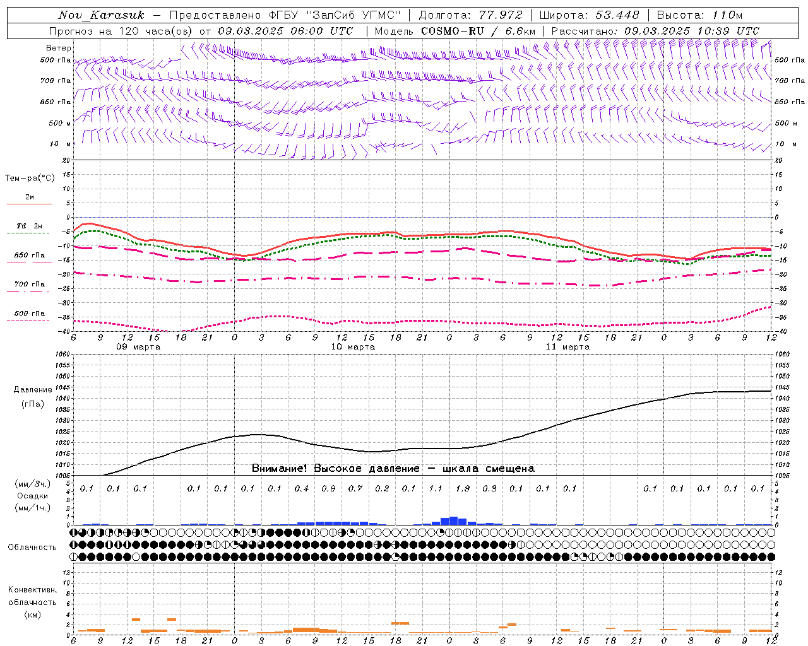Click the Ветер wind panel label
The image size is (808, 646).
point(59,48)
